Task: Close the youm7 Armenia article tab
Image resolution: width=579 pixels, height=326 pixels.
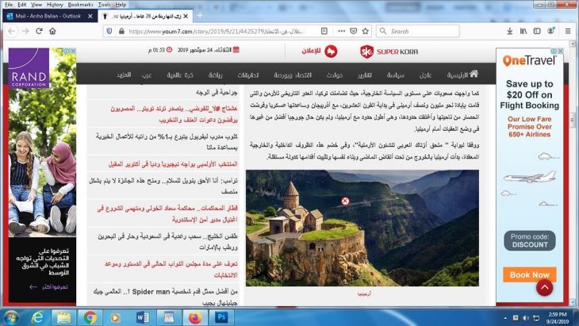Action: [x=186, y=16]
